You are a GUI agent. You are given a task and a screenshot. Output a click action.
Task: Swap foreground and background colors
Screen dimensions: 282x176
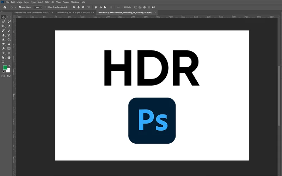tap(10, 66)
